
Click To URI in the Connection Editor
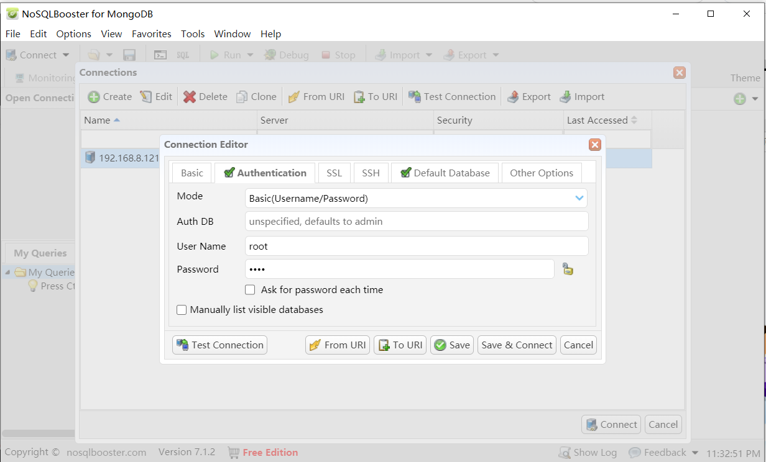[x=400, y=345]
